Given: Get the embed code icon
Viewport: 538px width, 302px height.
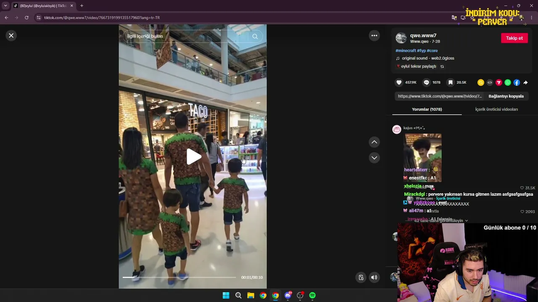Looking at the screenshot, I should (490, 83).
